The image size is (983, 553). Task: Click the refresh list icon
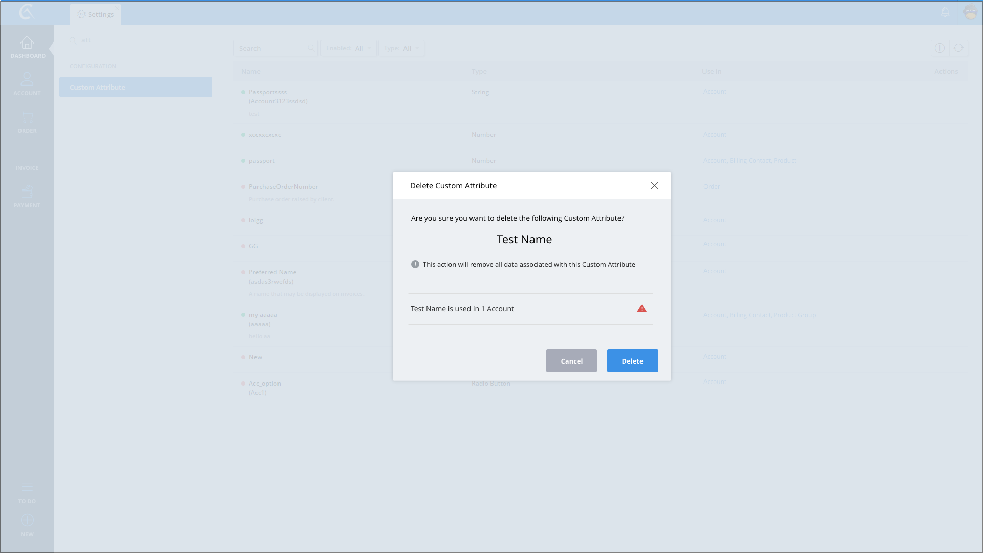click(958, 48)
